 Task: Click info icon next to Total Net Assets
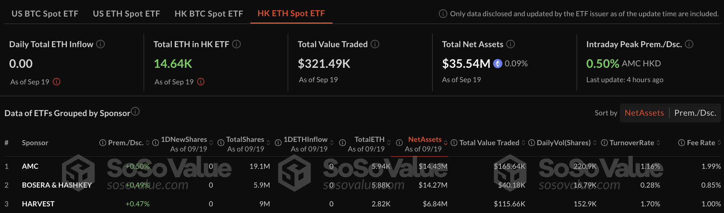pos(510,44)
